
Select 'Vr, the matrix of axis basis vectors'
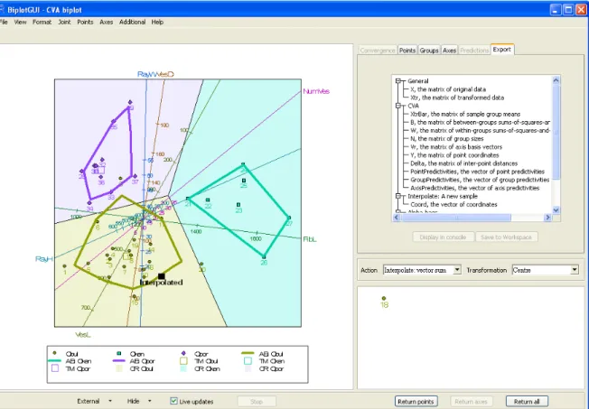click(x=456, y=147)
